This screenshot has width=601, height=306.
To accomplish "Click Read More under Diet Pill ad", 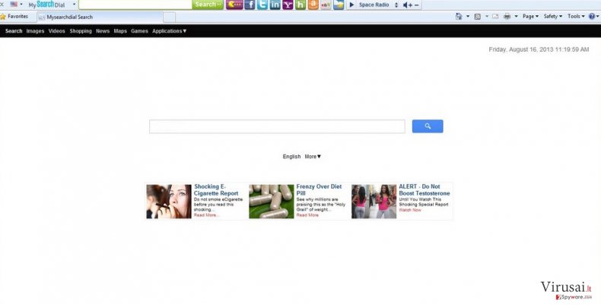I will [x=307, y=215].
